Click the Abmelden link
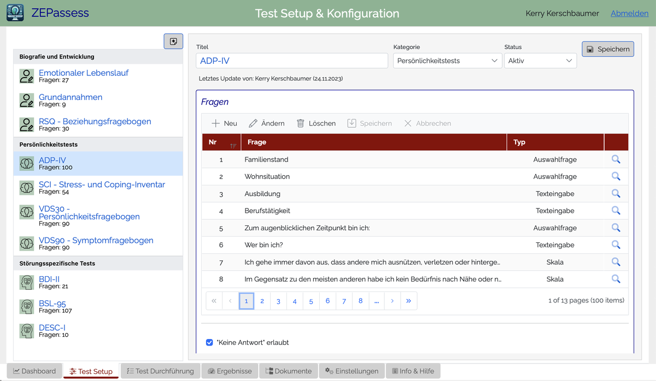This screenshot has height=381, width=656. 629,13
